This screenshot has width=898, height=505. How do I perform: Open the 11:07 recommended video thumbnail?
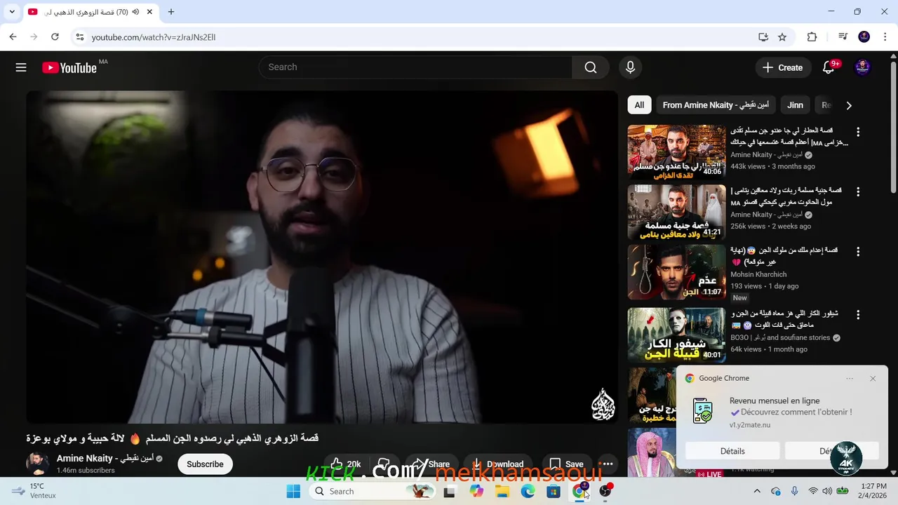676,272
